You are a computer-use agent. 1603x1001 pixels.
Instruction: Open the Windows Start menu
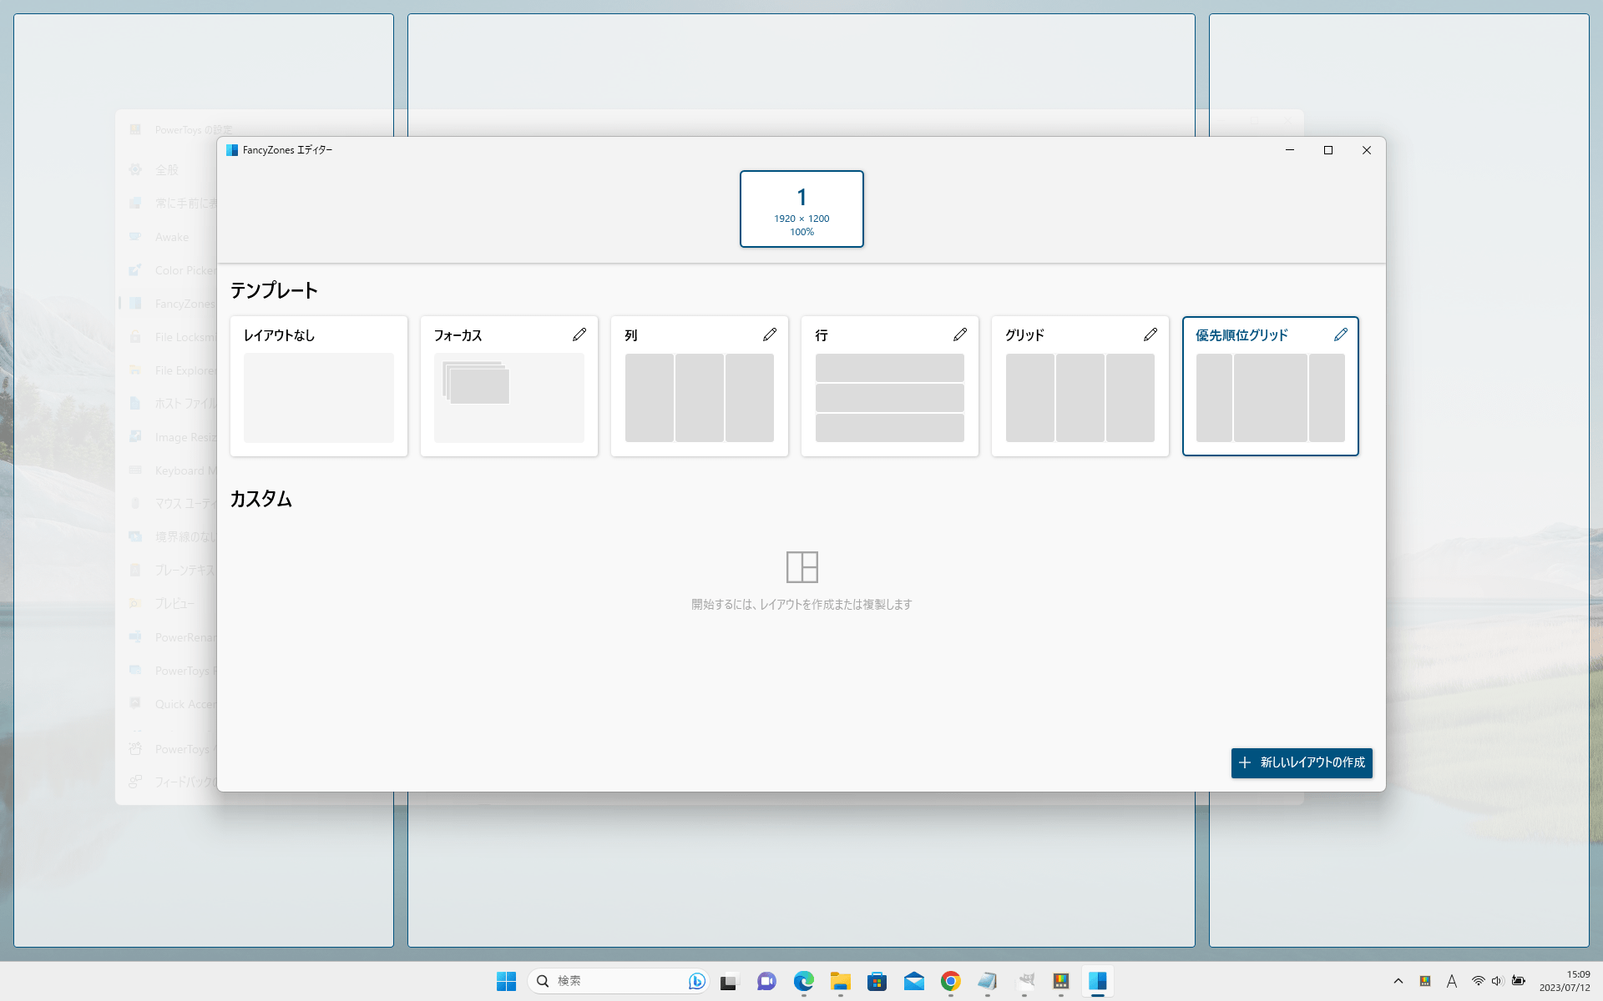pos(506,981)
